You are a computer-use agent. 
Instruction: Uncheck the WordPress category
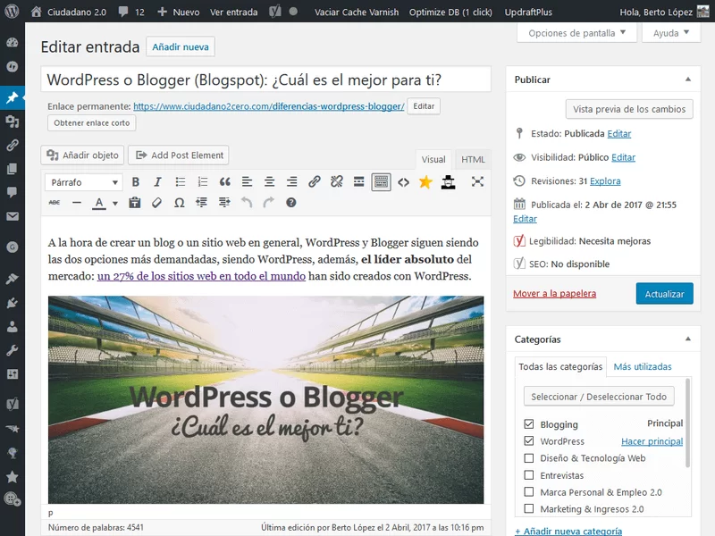click(x=529, y=441)
